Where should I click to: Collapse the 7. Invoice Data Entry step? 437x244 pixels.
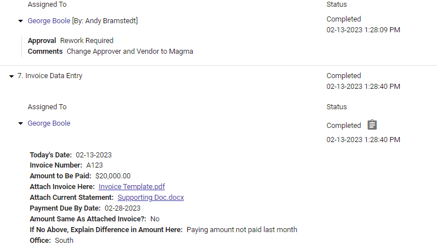pos(11,76)
